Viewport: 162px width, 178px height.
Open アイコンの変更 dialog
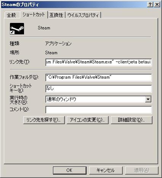(x=88, y=120)
